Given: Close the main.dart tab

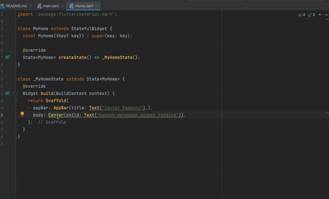Looking at the screenshot, I should [63, 6].
